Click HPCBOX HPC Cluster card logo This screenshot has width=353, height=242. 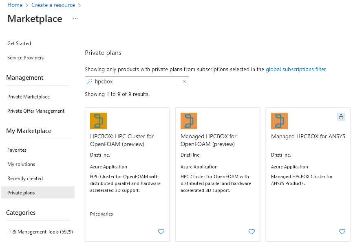click(x=98, y=121)
